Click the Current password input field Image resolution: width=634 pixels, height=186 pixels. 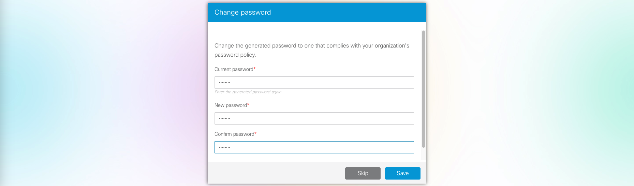pyautogui.click(x=314, y=82)
